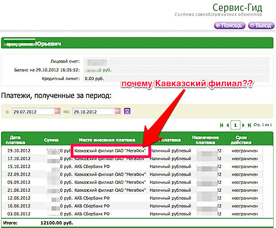Screen dimensions: 276x228
Task: Click АКБ Сбербанк РФ in 15.10.2012 row
Action: 92,166
